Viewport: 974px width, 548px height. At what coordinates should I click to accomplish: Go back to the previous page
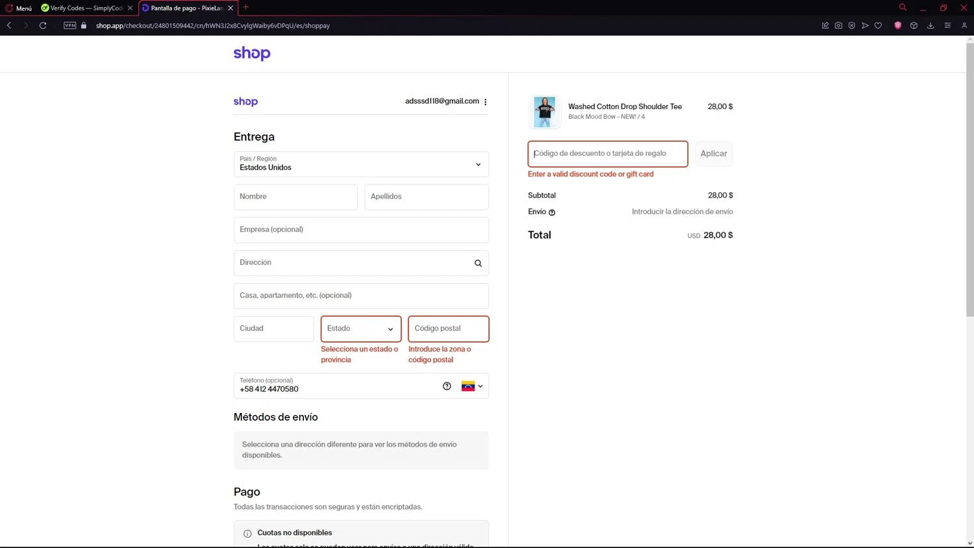pyautogui.click(x=9, y=25)
